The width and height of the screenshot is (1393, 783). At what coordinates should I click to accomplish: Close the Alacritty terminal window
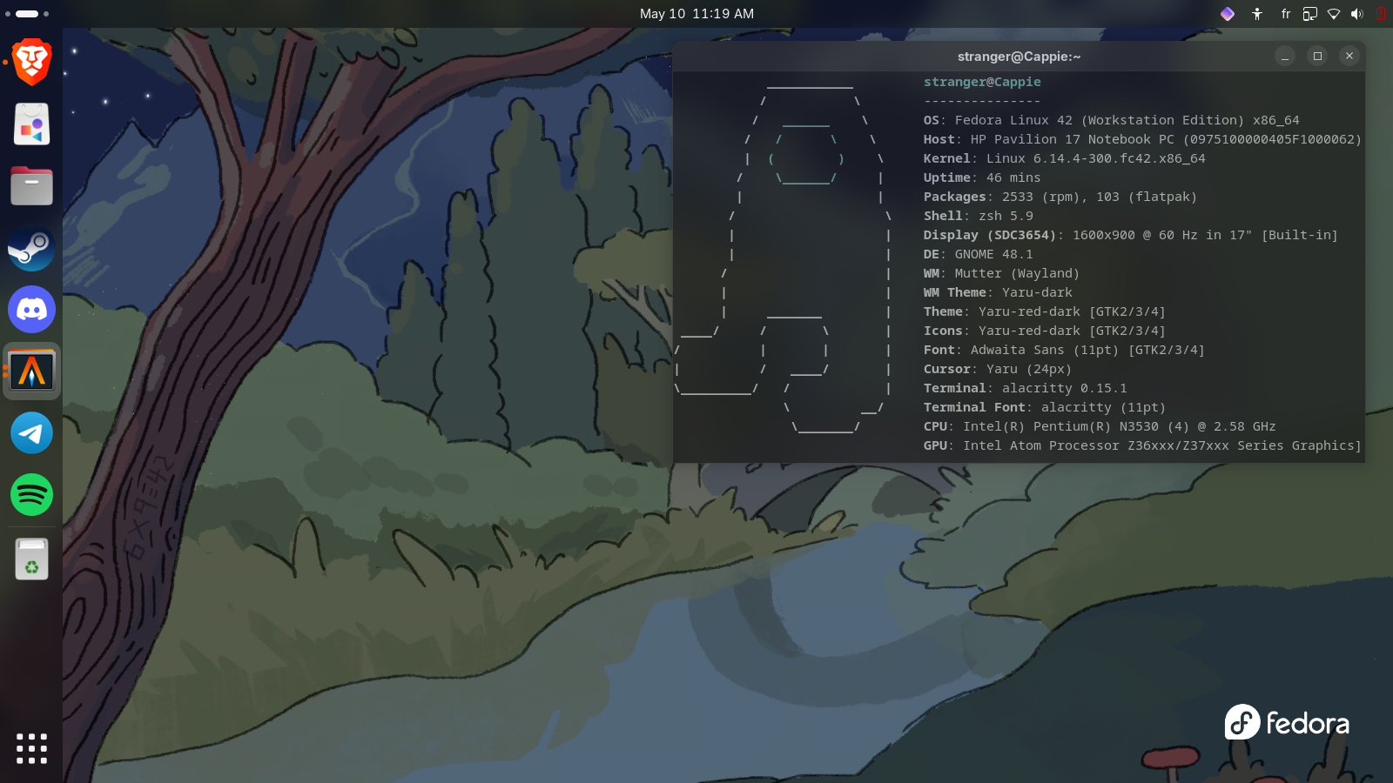click(1349, 56)
